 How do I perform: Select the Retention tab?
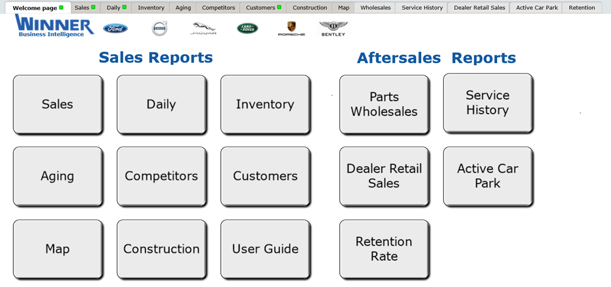pos(582,8)
